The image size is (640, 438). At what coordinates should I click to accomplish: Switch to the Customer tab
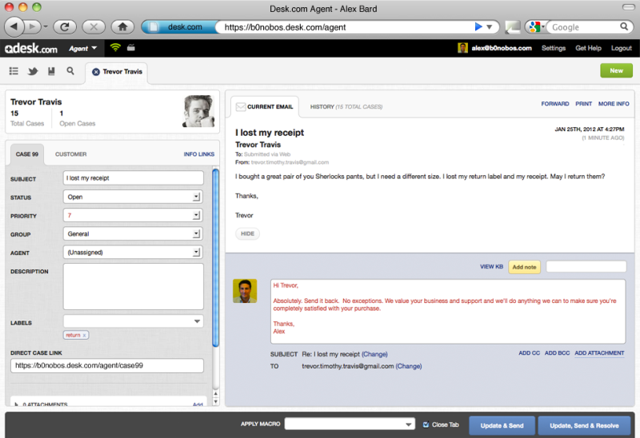click(71, 154)
